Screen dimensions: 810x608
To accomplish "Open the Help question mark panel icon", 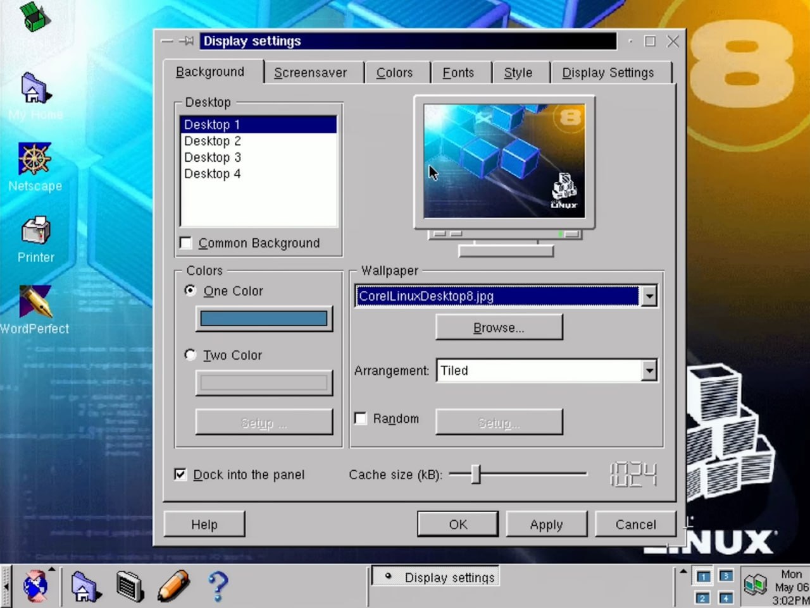I will click(218, 586).
